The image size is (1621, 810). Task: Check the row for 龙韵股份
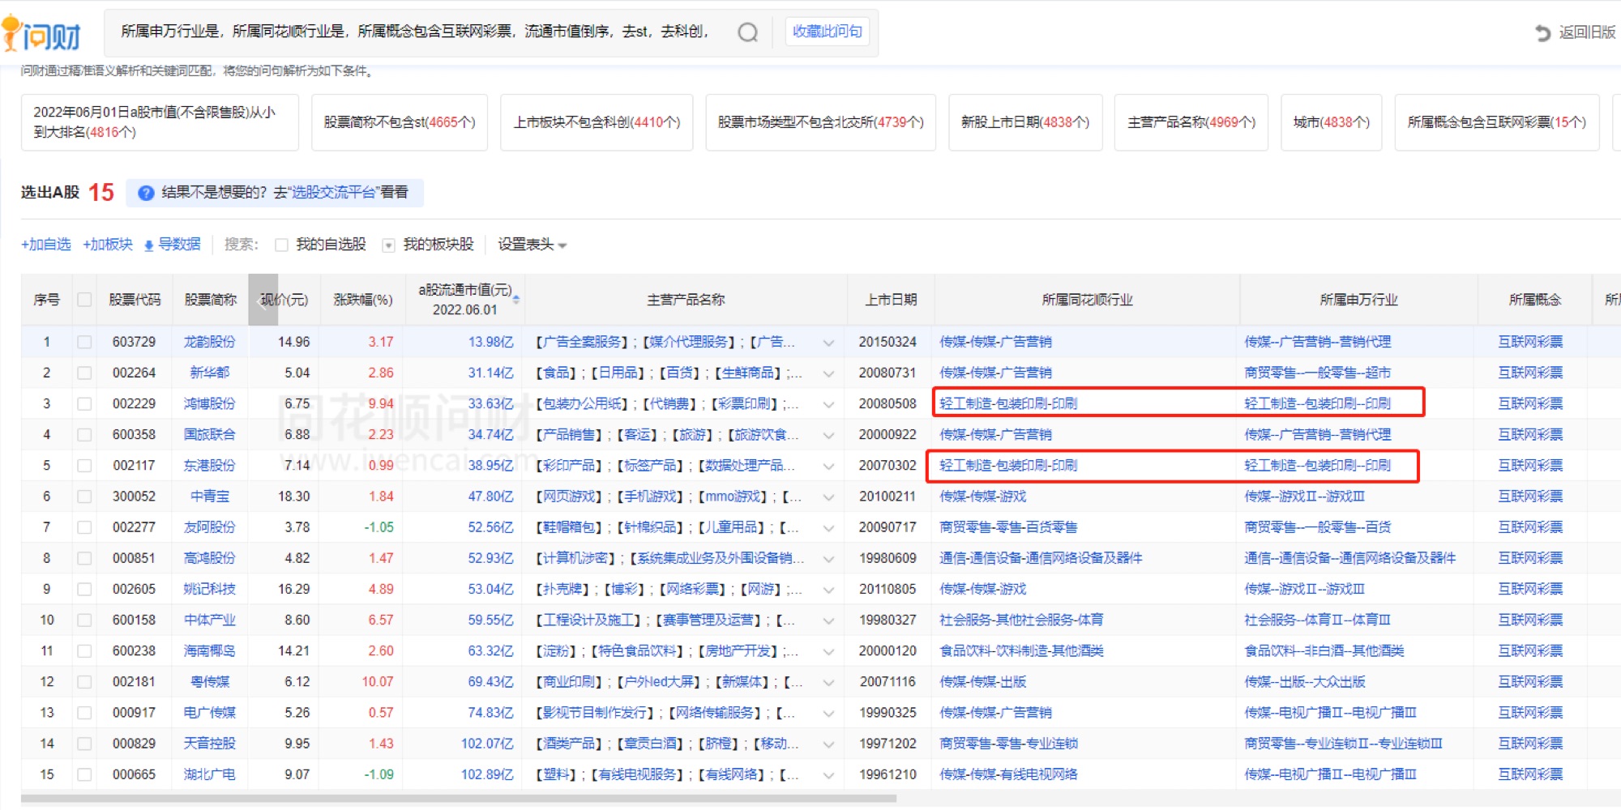coord(84,342)
